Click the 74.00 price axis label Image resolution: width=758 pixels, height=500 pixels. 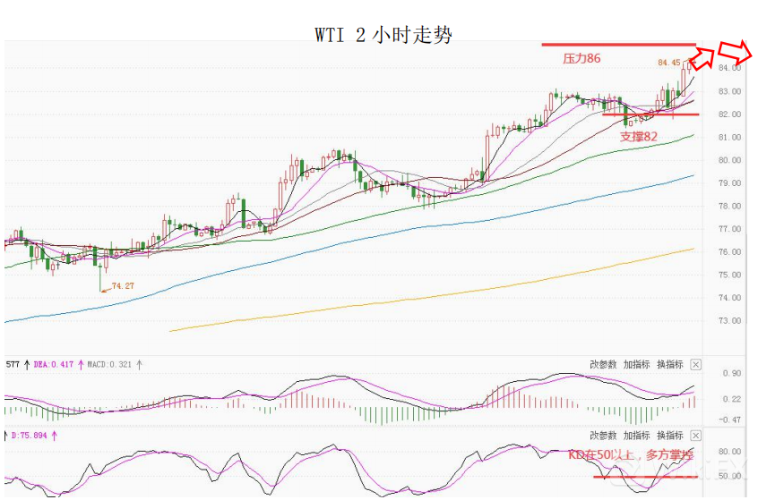click(x=729, y=298)
